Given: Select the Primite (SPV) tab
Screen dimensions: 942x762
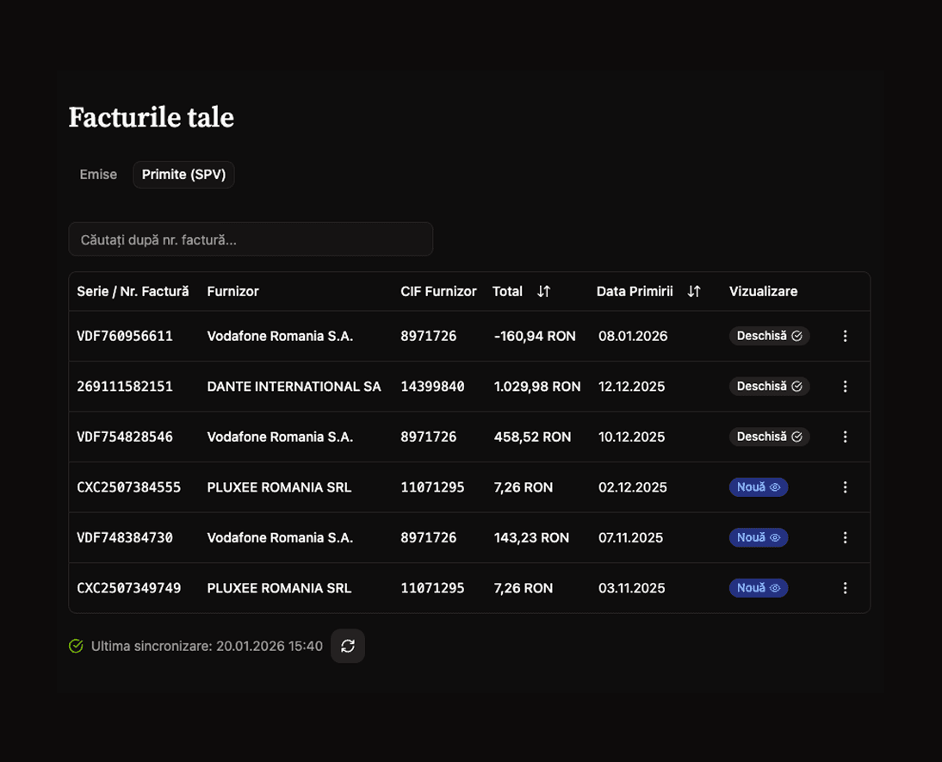Looking at the screenshot, I should pyautogui.click(x=183, y=175).
